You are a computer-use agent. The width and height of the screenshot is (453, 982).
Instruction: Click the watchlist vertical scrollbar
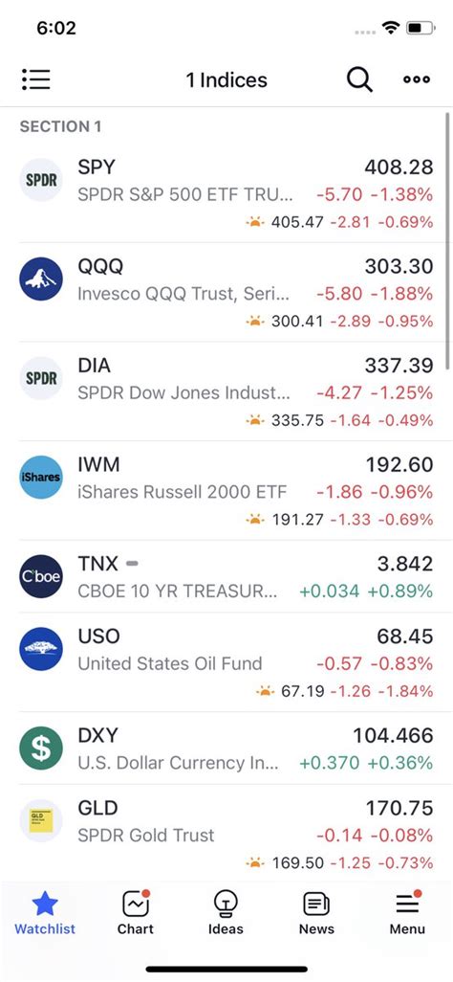[448, 241]
